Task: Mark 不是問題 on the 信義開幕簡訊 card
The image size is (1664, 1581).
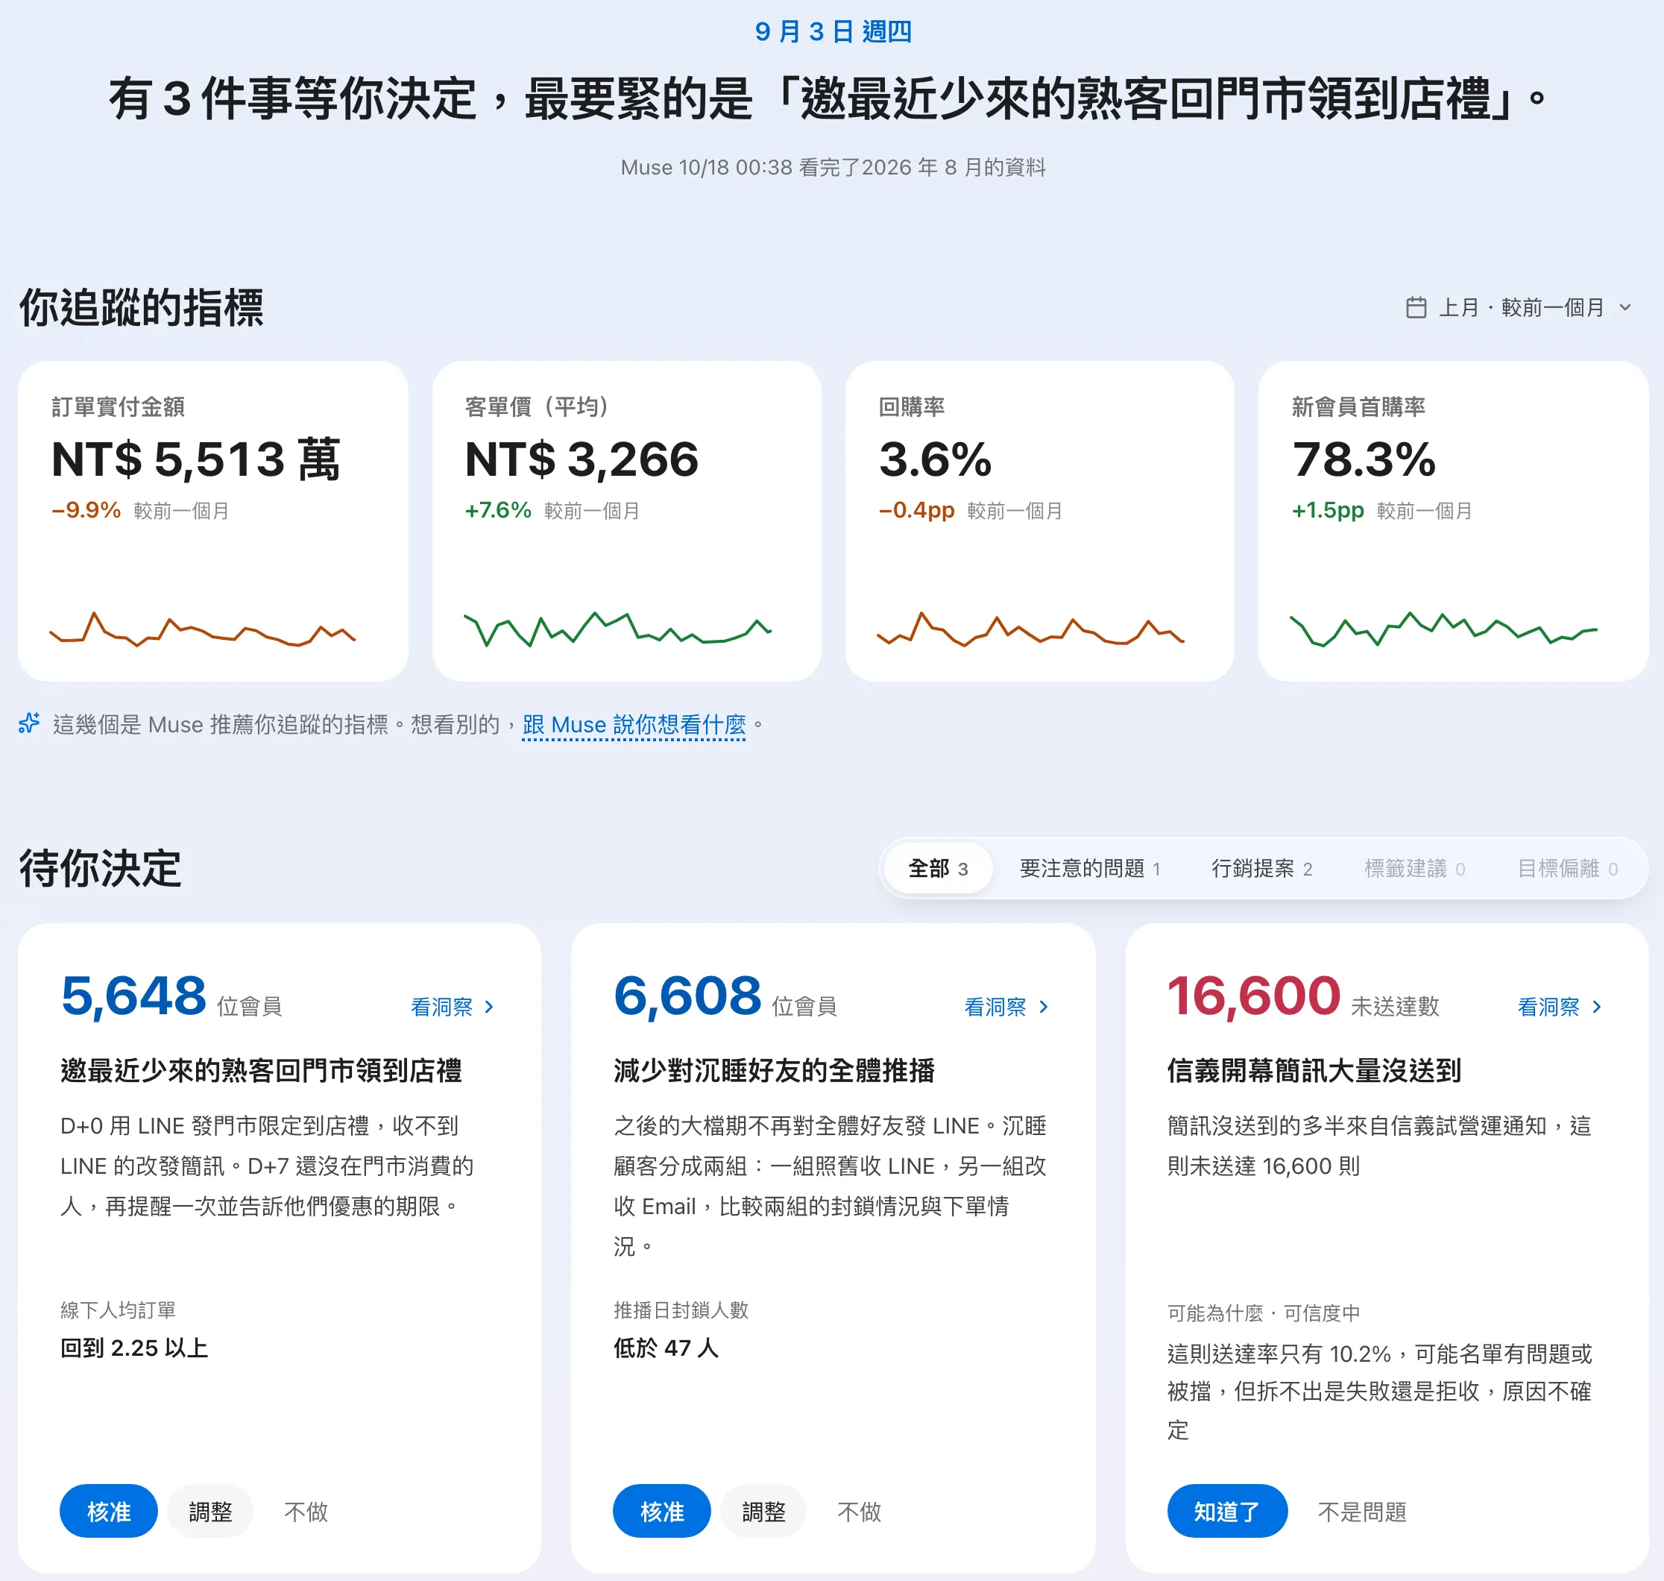Action: [x=1361, y=1511]
